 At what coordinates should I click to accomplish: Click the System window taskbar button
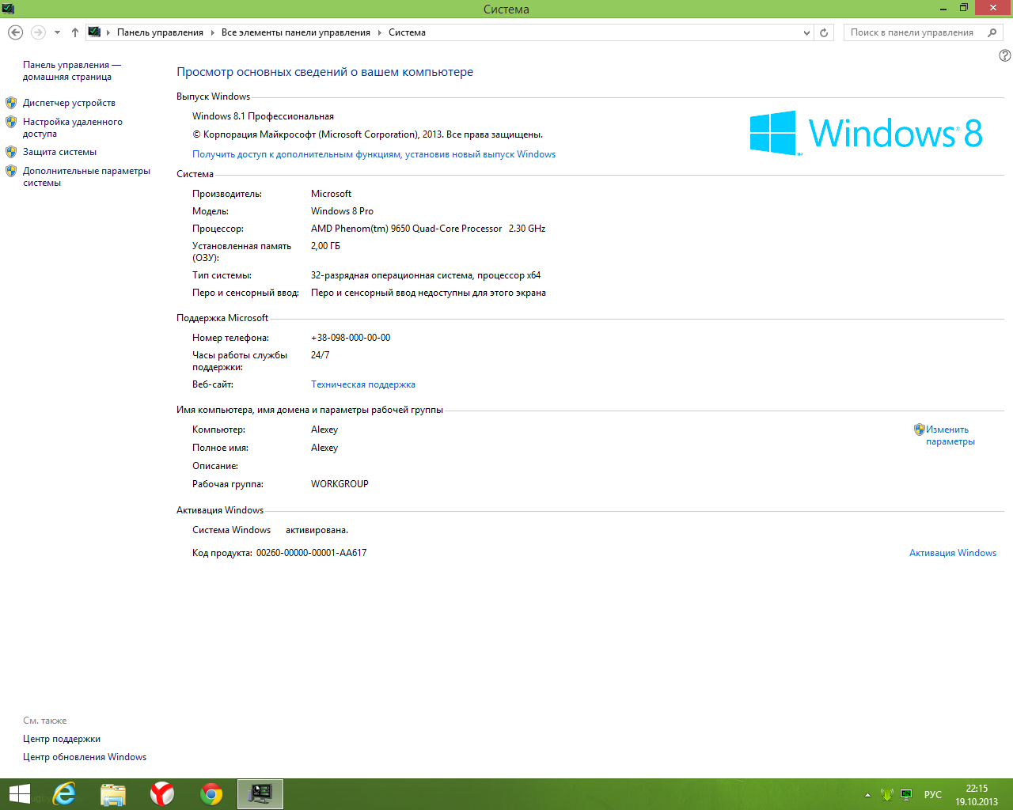tap(260, 794)
